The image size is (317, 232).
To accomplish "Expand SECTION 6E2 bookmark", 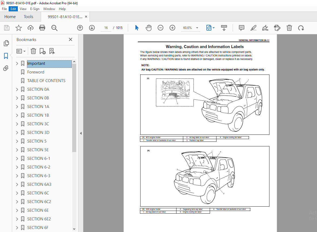I will 17,219.
